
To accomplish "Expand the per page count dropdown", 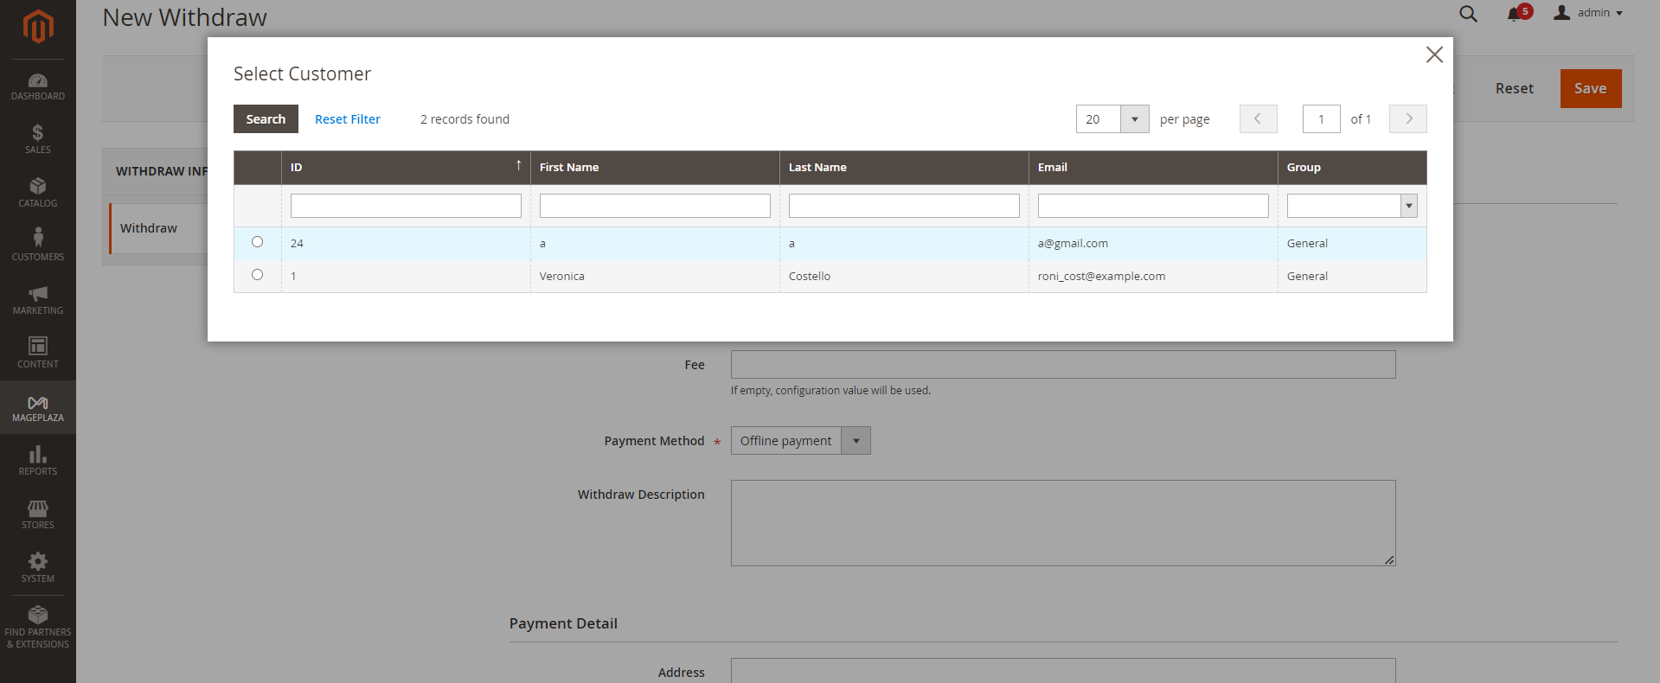I will [1134, 119].
